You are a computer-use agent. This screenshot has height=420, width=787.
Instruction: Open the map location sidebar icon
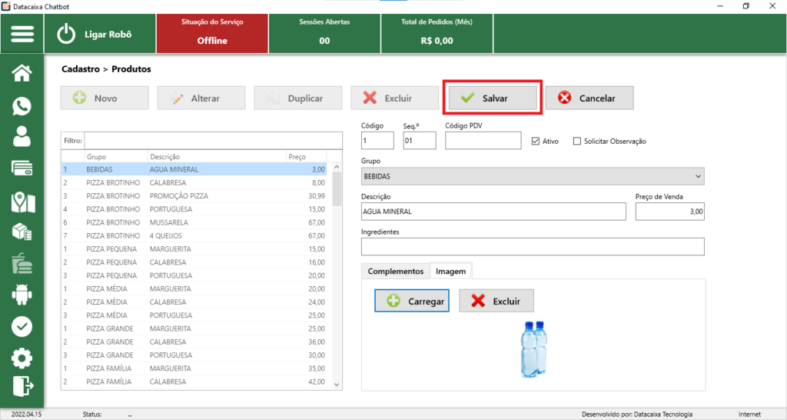pos(22,202)
